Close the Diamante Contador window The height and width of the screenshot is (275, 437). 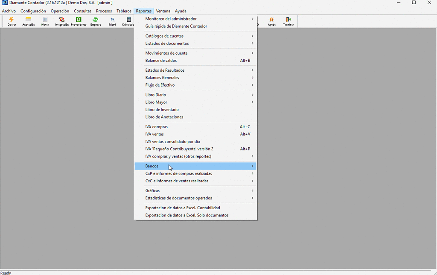point(429,3)
